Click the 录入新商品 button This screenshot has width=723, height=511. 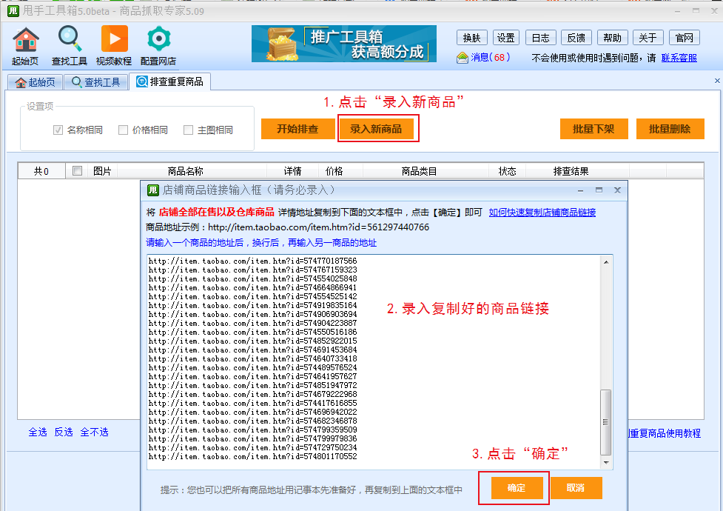click(x=376, y=129)
